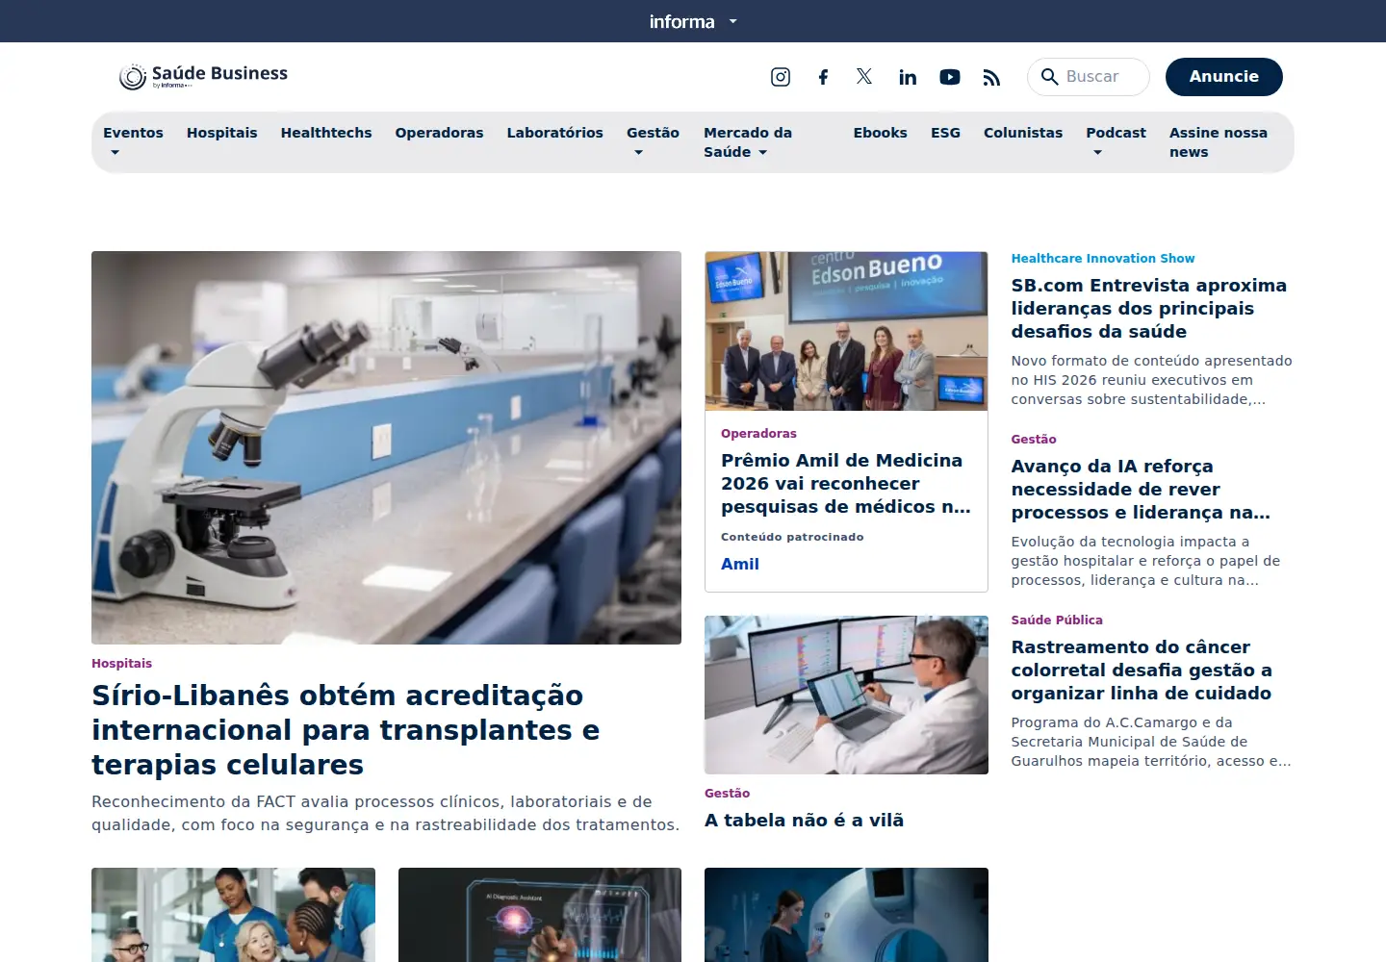
Task: Open the Laboratórios menu item
Action: [555, 133]
